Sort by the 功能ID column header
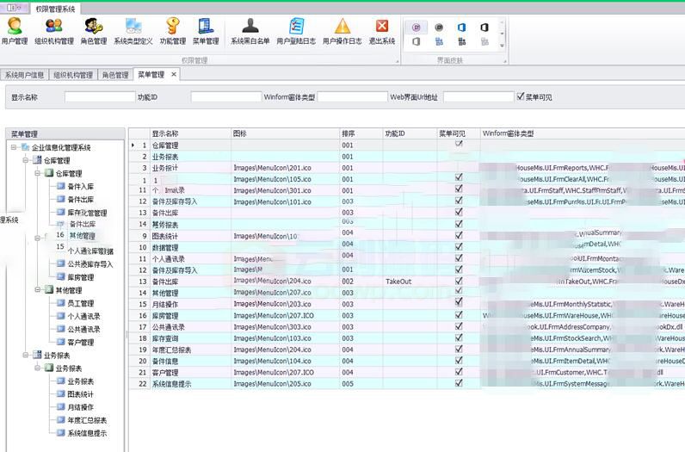The height and width of the screenshot is (452, 685). click(410, 133)
